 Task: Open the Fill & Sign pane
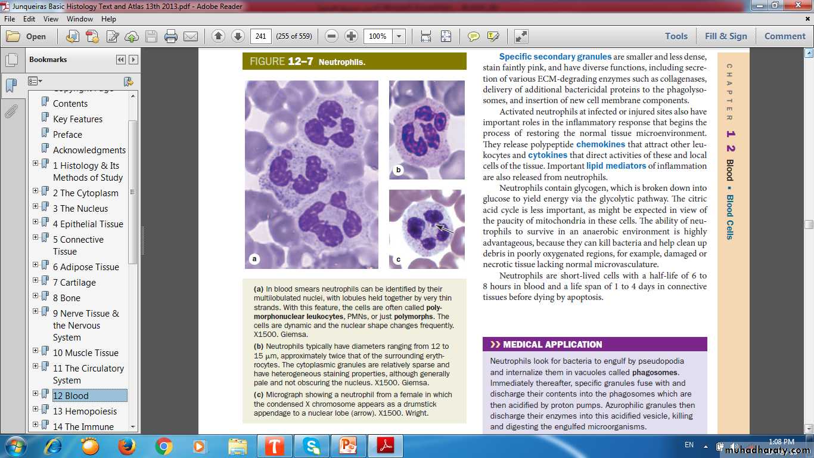pyautogui.click(x=726, y=36)
